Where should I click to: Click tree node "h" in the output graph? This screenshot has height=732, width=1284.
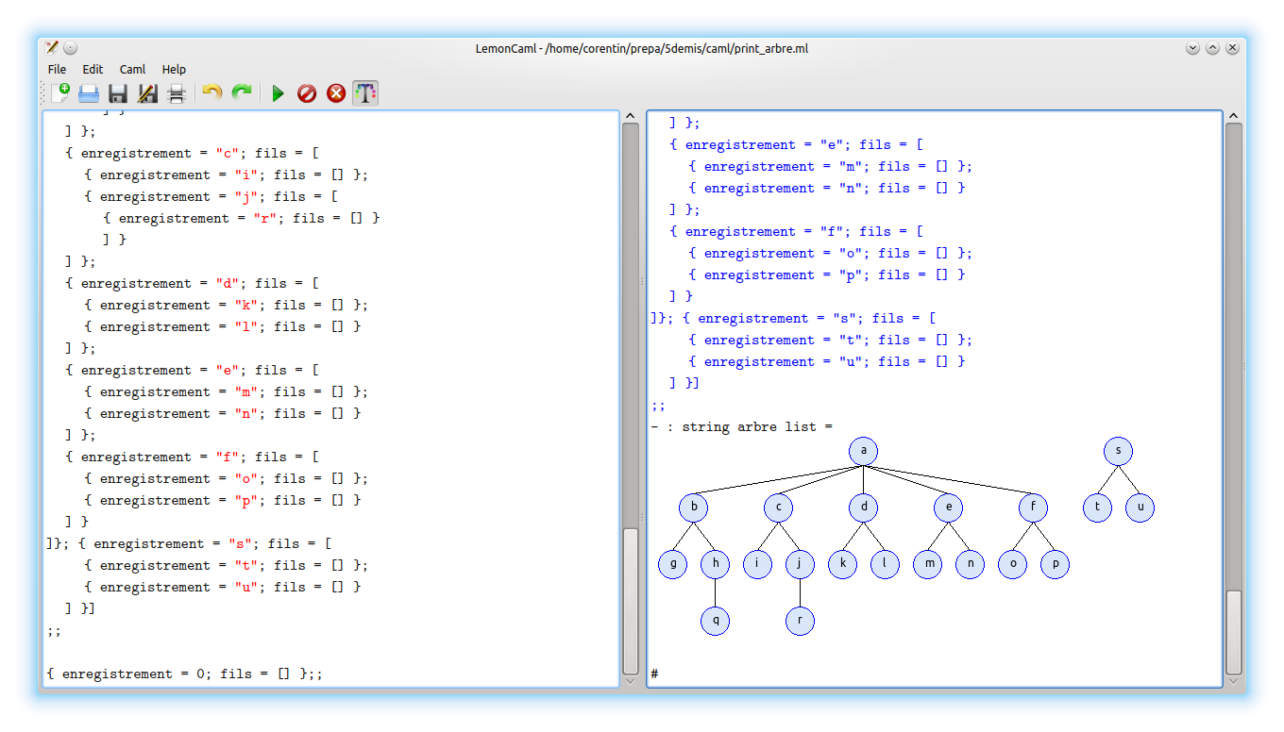pos(715,564)
